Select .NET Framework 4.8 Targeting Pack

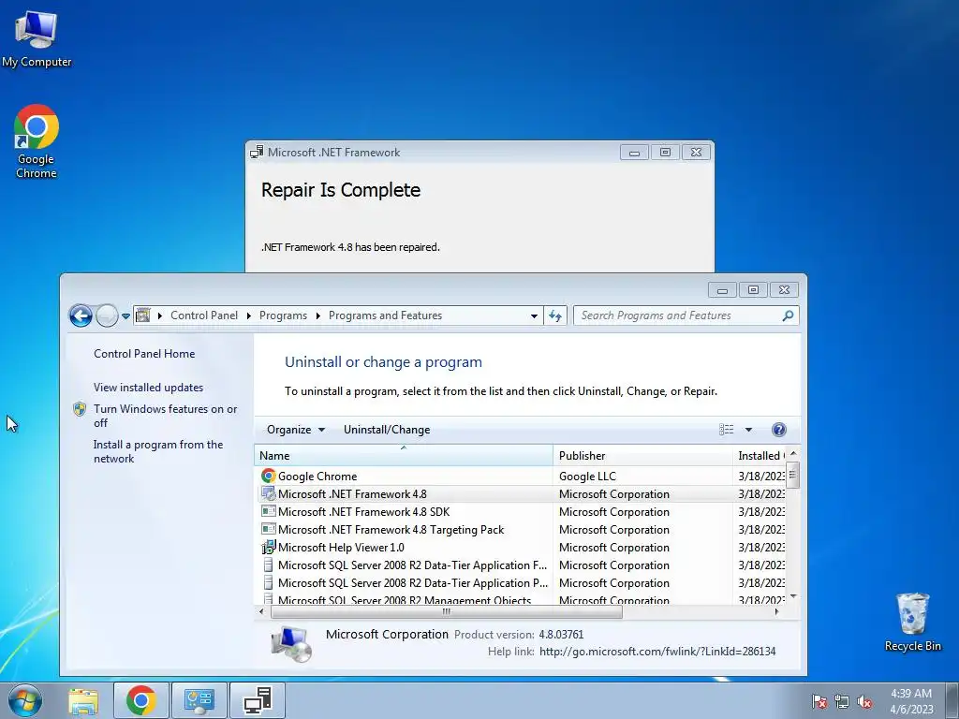[x=391, y=530]
